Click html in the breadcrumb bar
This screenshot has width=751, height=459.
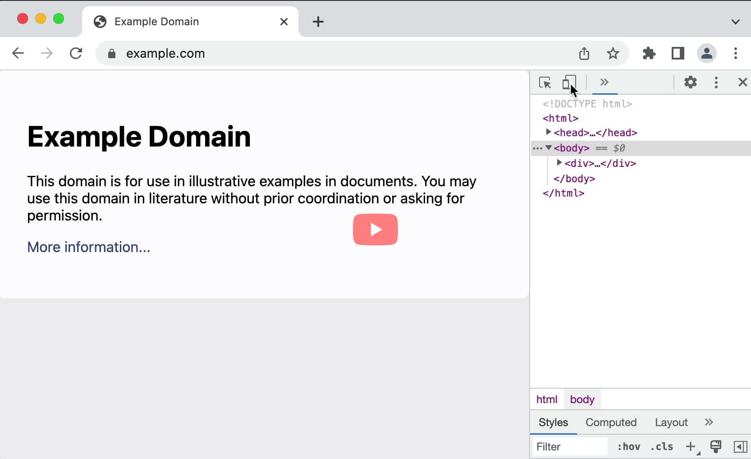coord(547,399)
